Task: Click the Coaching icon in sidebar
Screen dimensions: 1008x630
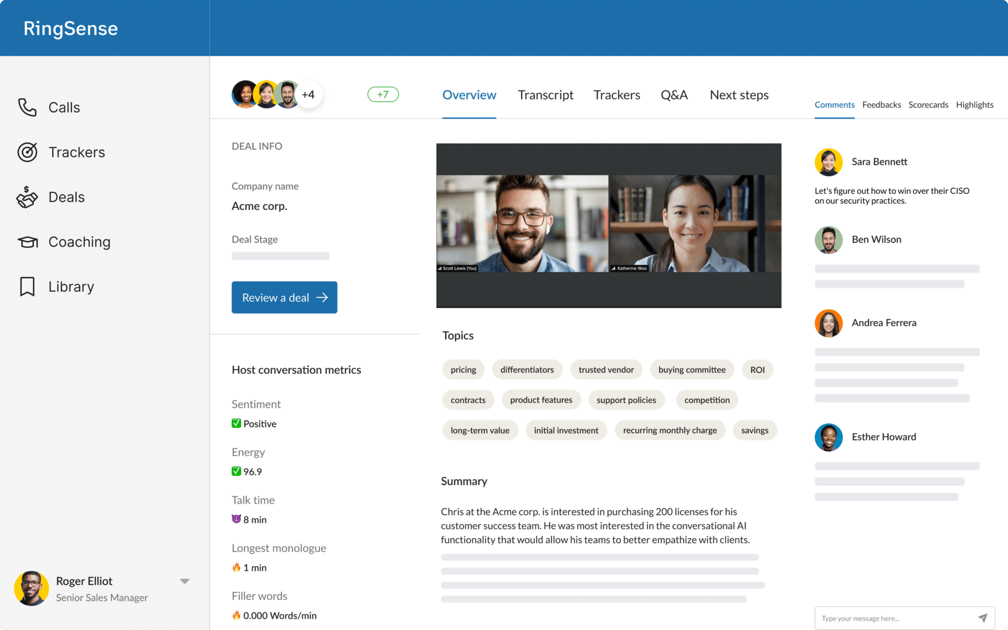Action: pyautogui.click(x=27, y=242)
